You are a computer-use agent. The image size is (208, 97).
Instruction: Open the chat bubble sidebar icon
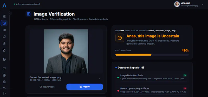4,68
